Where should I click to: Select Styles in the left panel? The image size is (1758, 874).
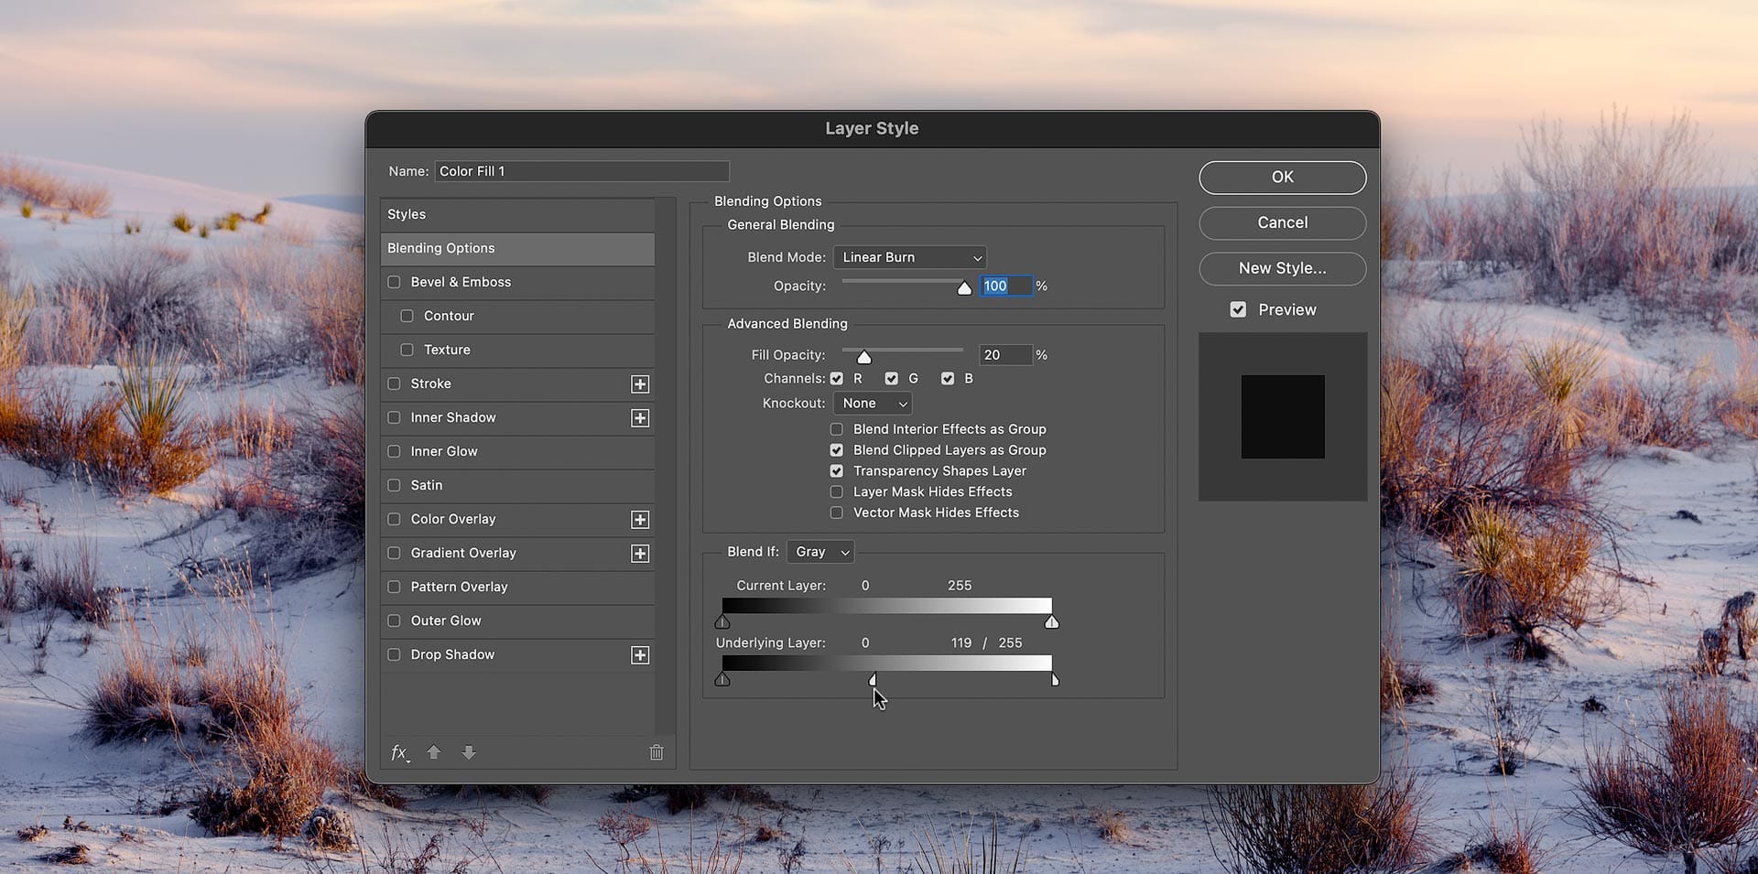coord(407,213)
